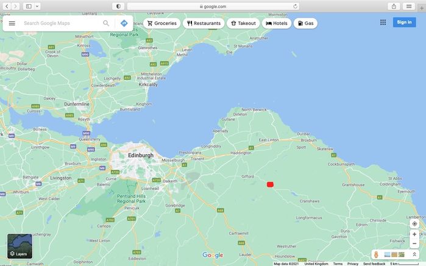
Task: Click the search magnifier icon
Action: coord(106,23)
